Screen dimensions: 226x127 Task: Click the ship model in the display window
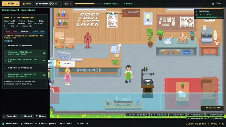click(123, 101)
